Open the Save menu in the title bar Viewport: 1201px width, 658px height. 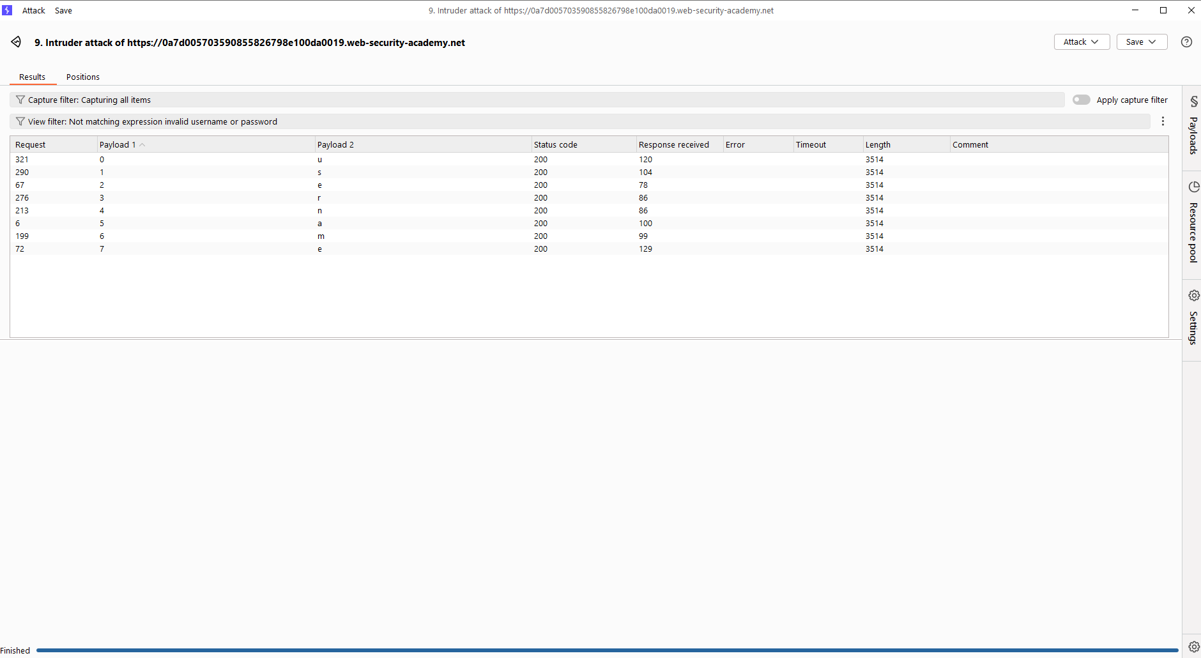[63, 11]
